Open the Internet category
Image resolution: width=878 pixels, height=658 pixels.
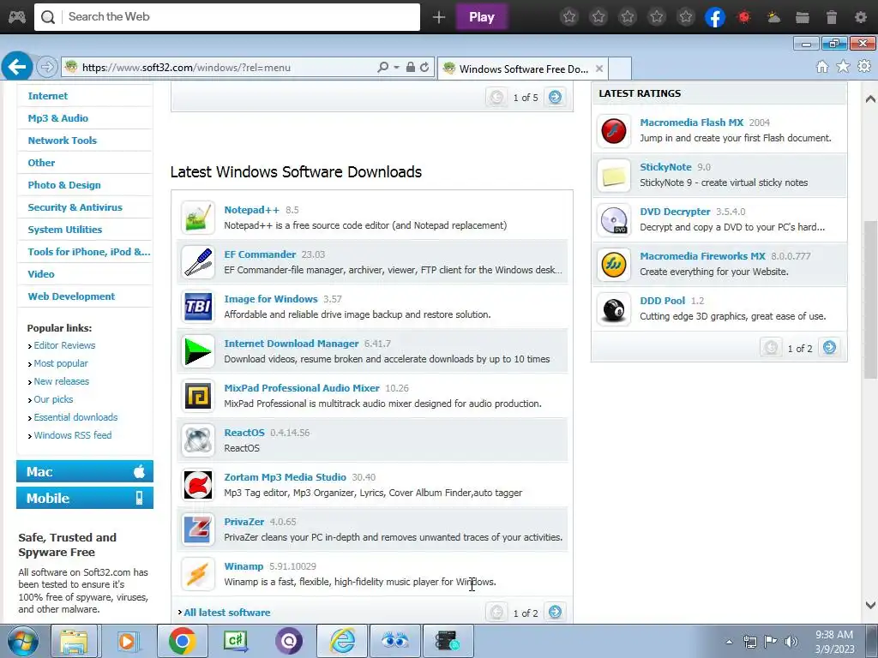tap(48, 96)
